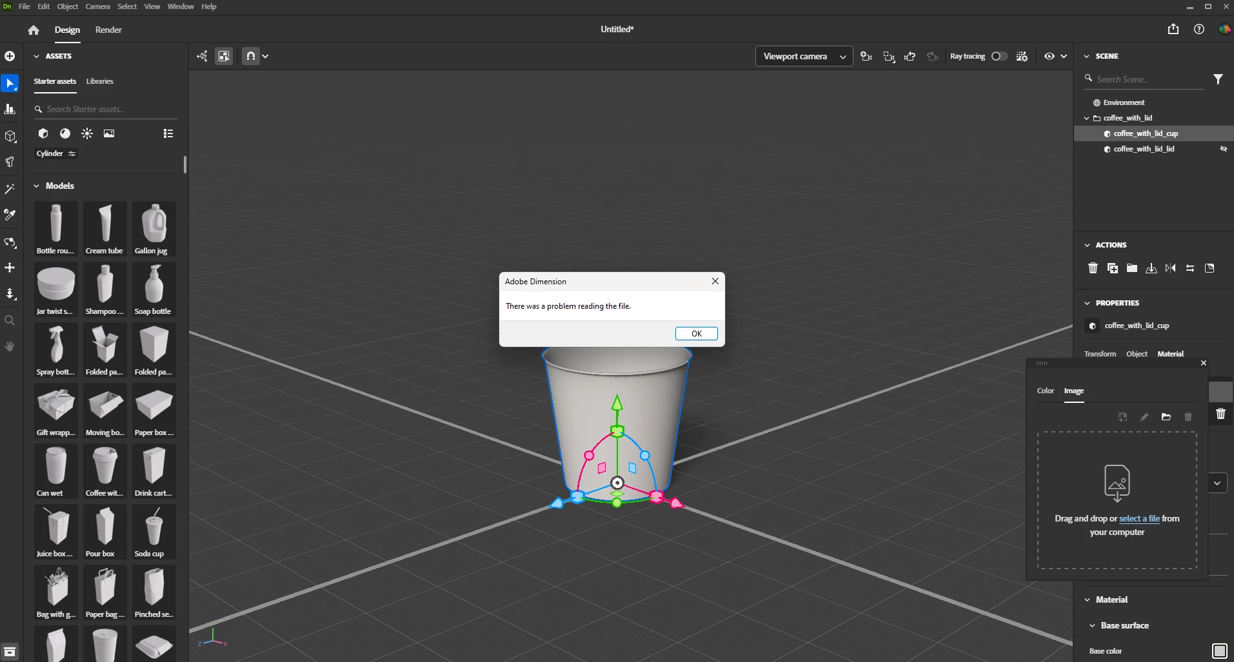This screenshot has width=1234, height=662.
Task: Switch to the Object properties tab
Action: click(x=1137, y=354)
